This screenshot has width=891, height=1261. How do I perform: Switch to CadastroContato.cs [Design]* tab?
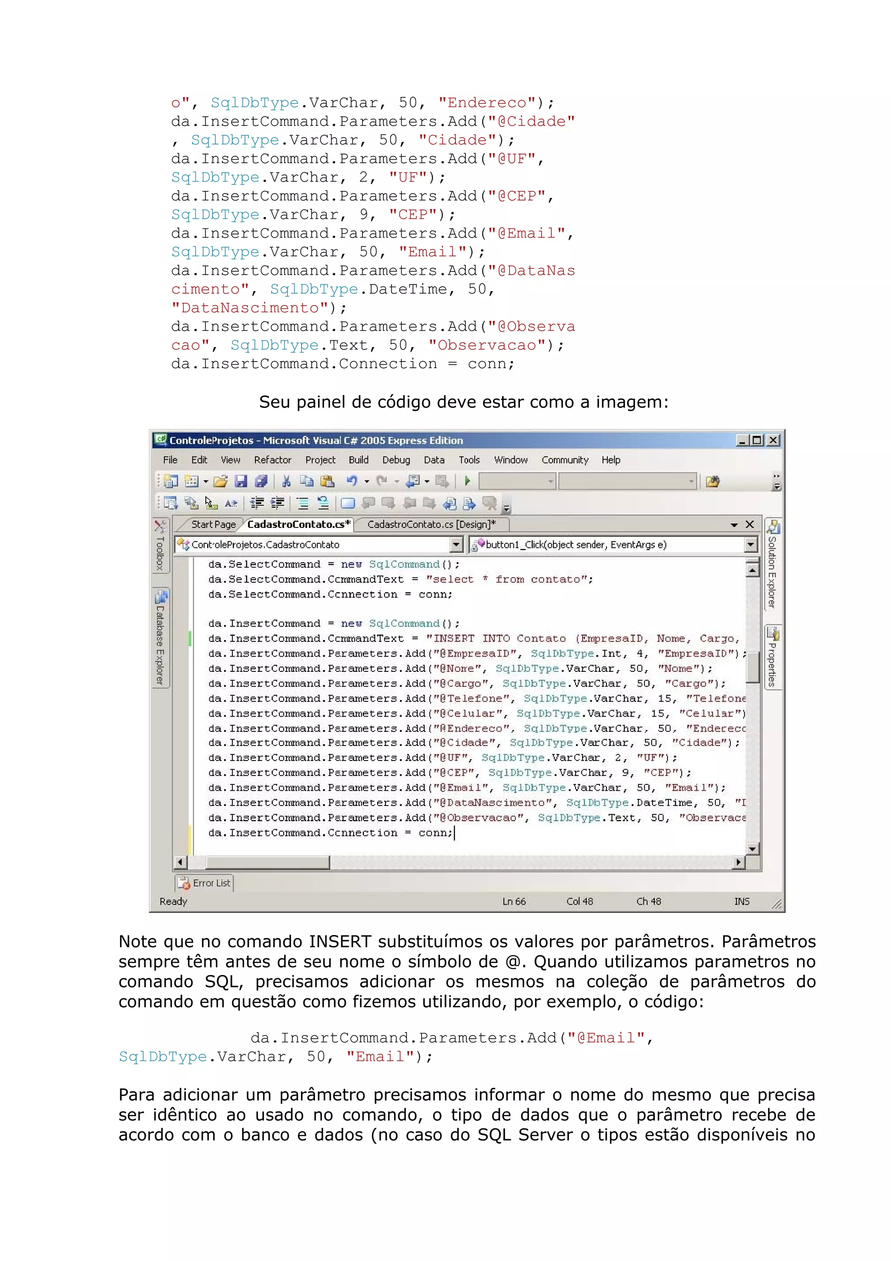(x=432, y=524)
